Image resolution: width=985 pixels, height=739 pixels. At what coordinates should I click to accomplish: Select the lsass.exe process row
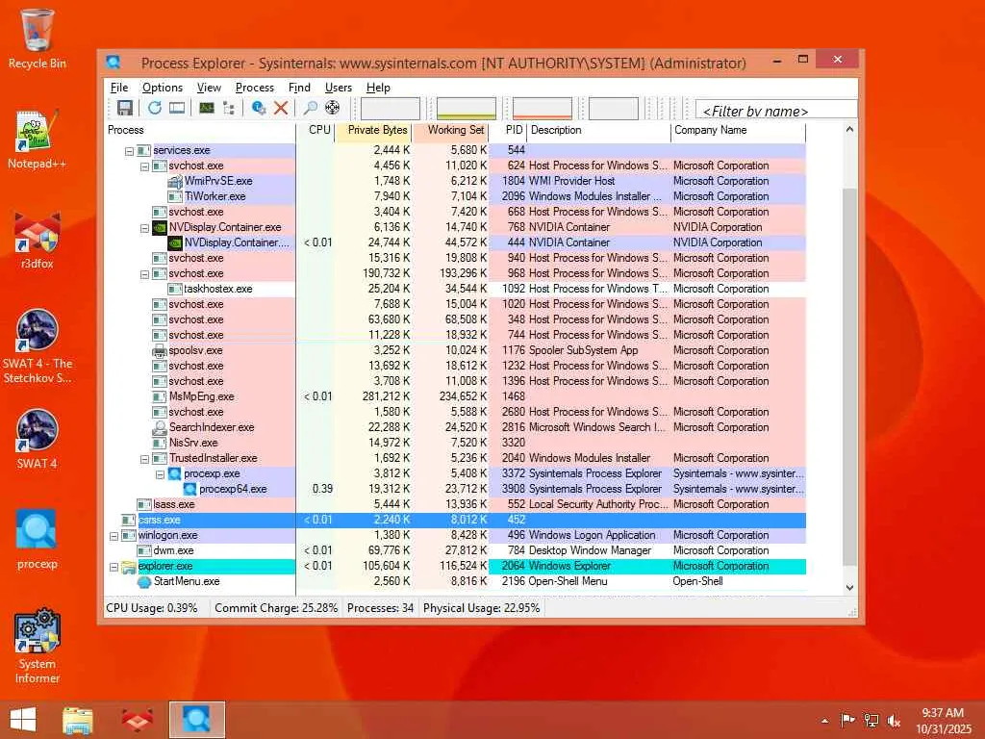click(x=455, y=504)
